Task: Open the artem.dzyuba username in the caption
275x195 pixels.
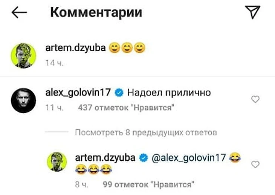Action: click(x=76, y=48)
